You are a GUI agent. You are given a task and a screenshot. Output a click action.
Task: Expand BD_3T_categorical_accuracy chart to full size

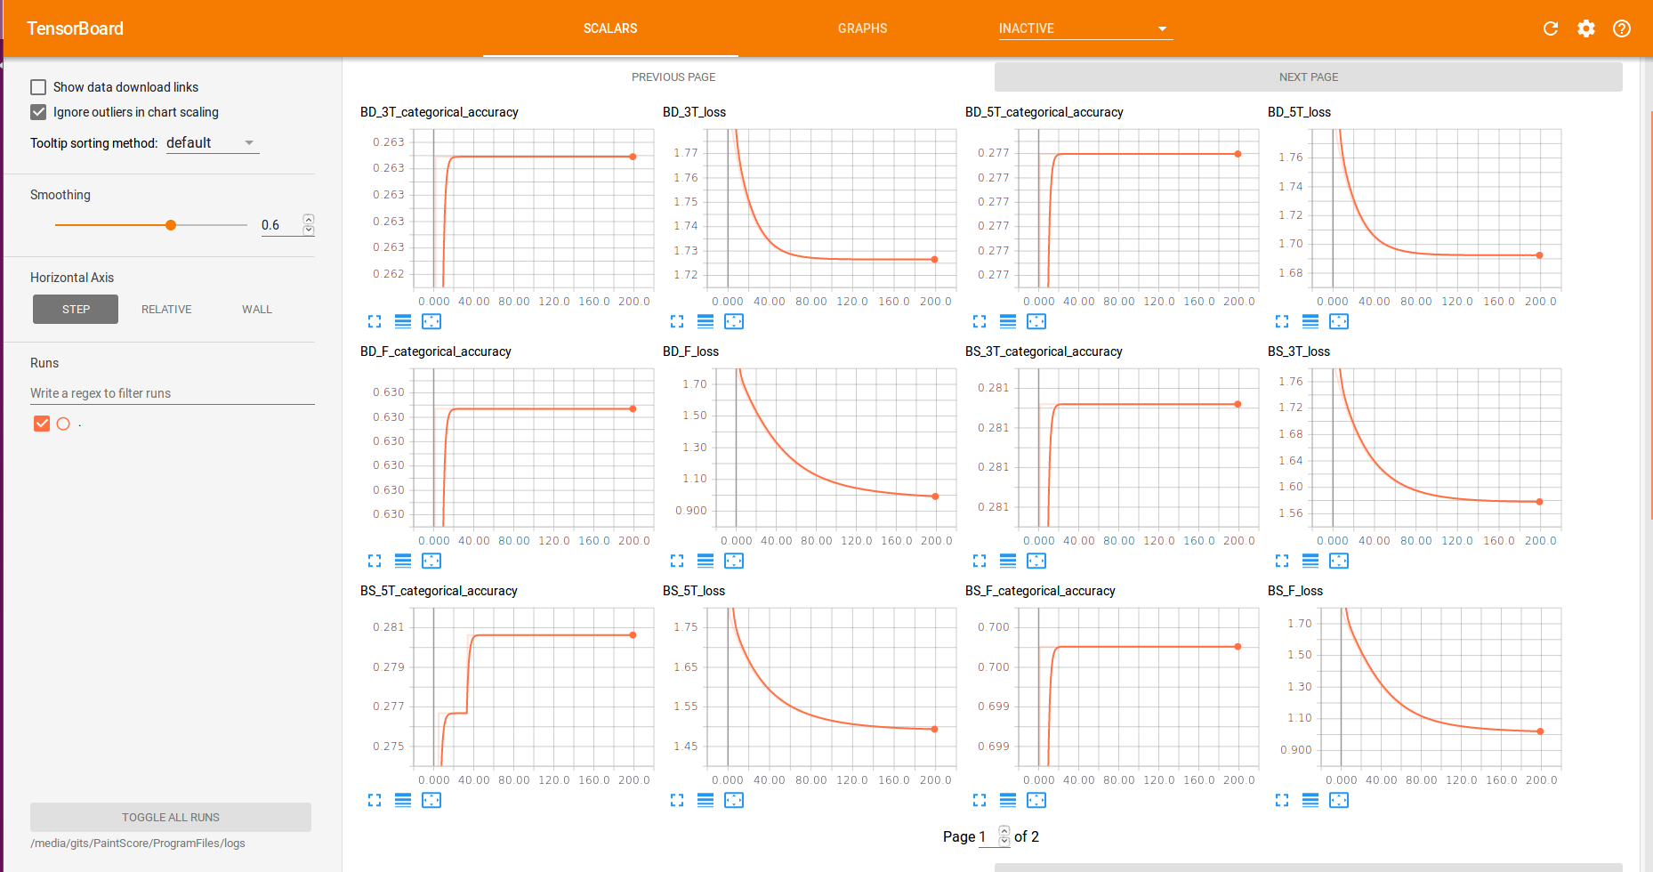click(375, 321)
